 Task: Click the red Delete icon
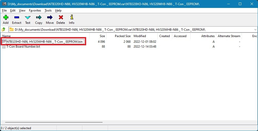(61, 18)
